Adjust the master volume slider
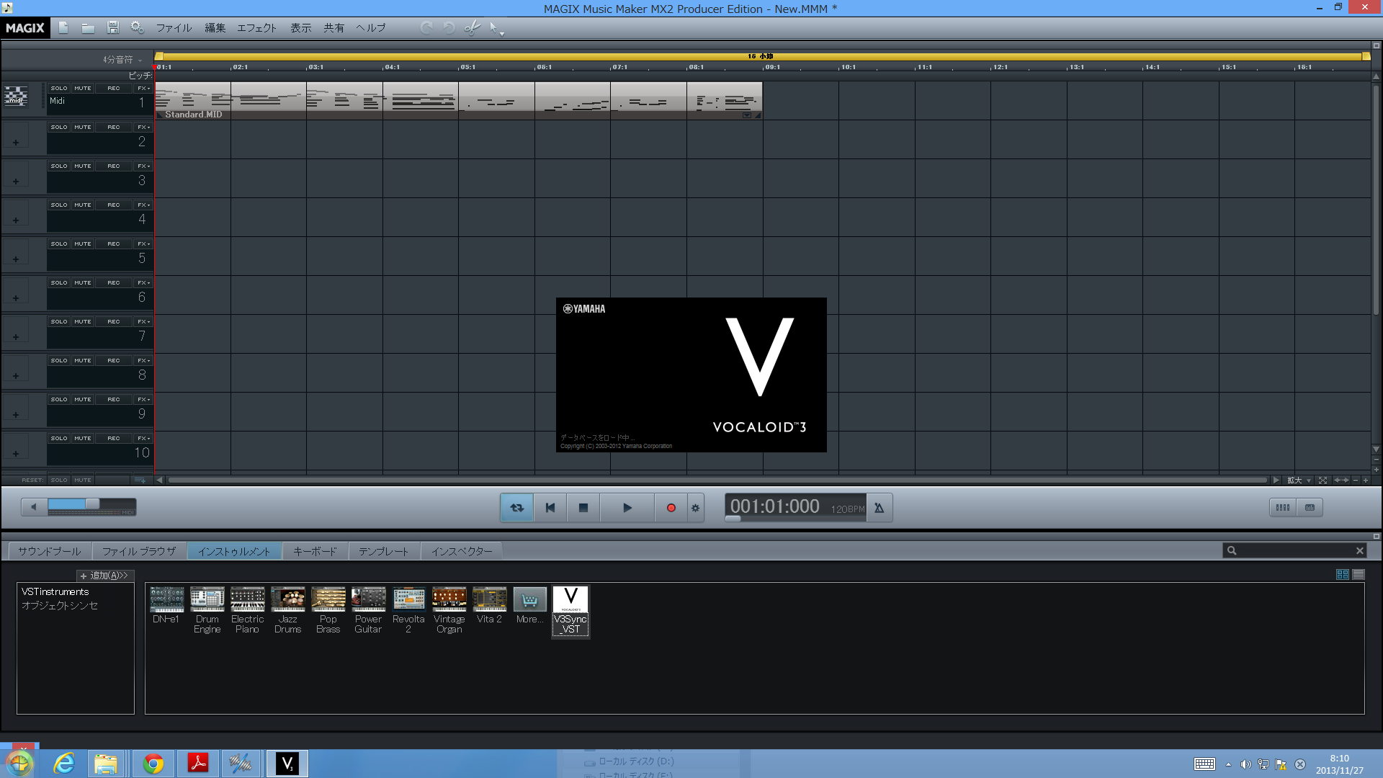The image size is (1383, 778). click(x=91, y=504)
